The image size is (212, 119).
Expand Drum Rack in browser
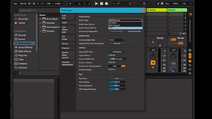coord(40,19)
